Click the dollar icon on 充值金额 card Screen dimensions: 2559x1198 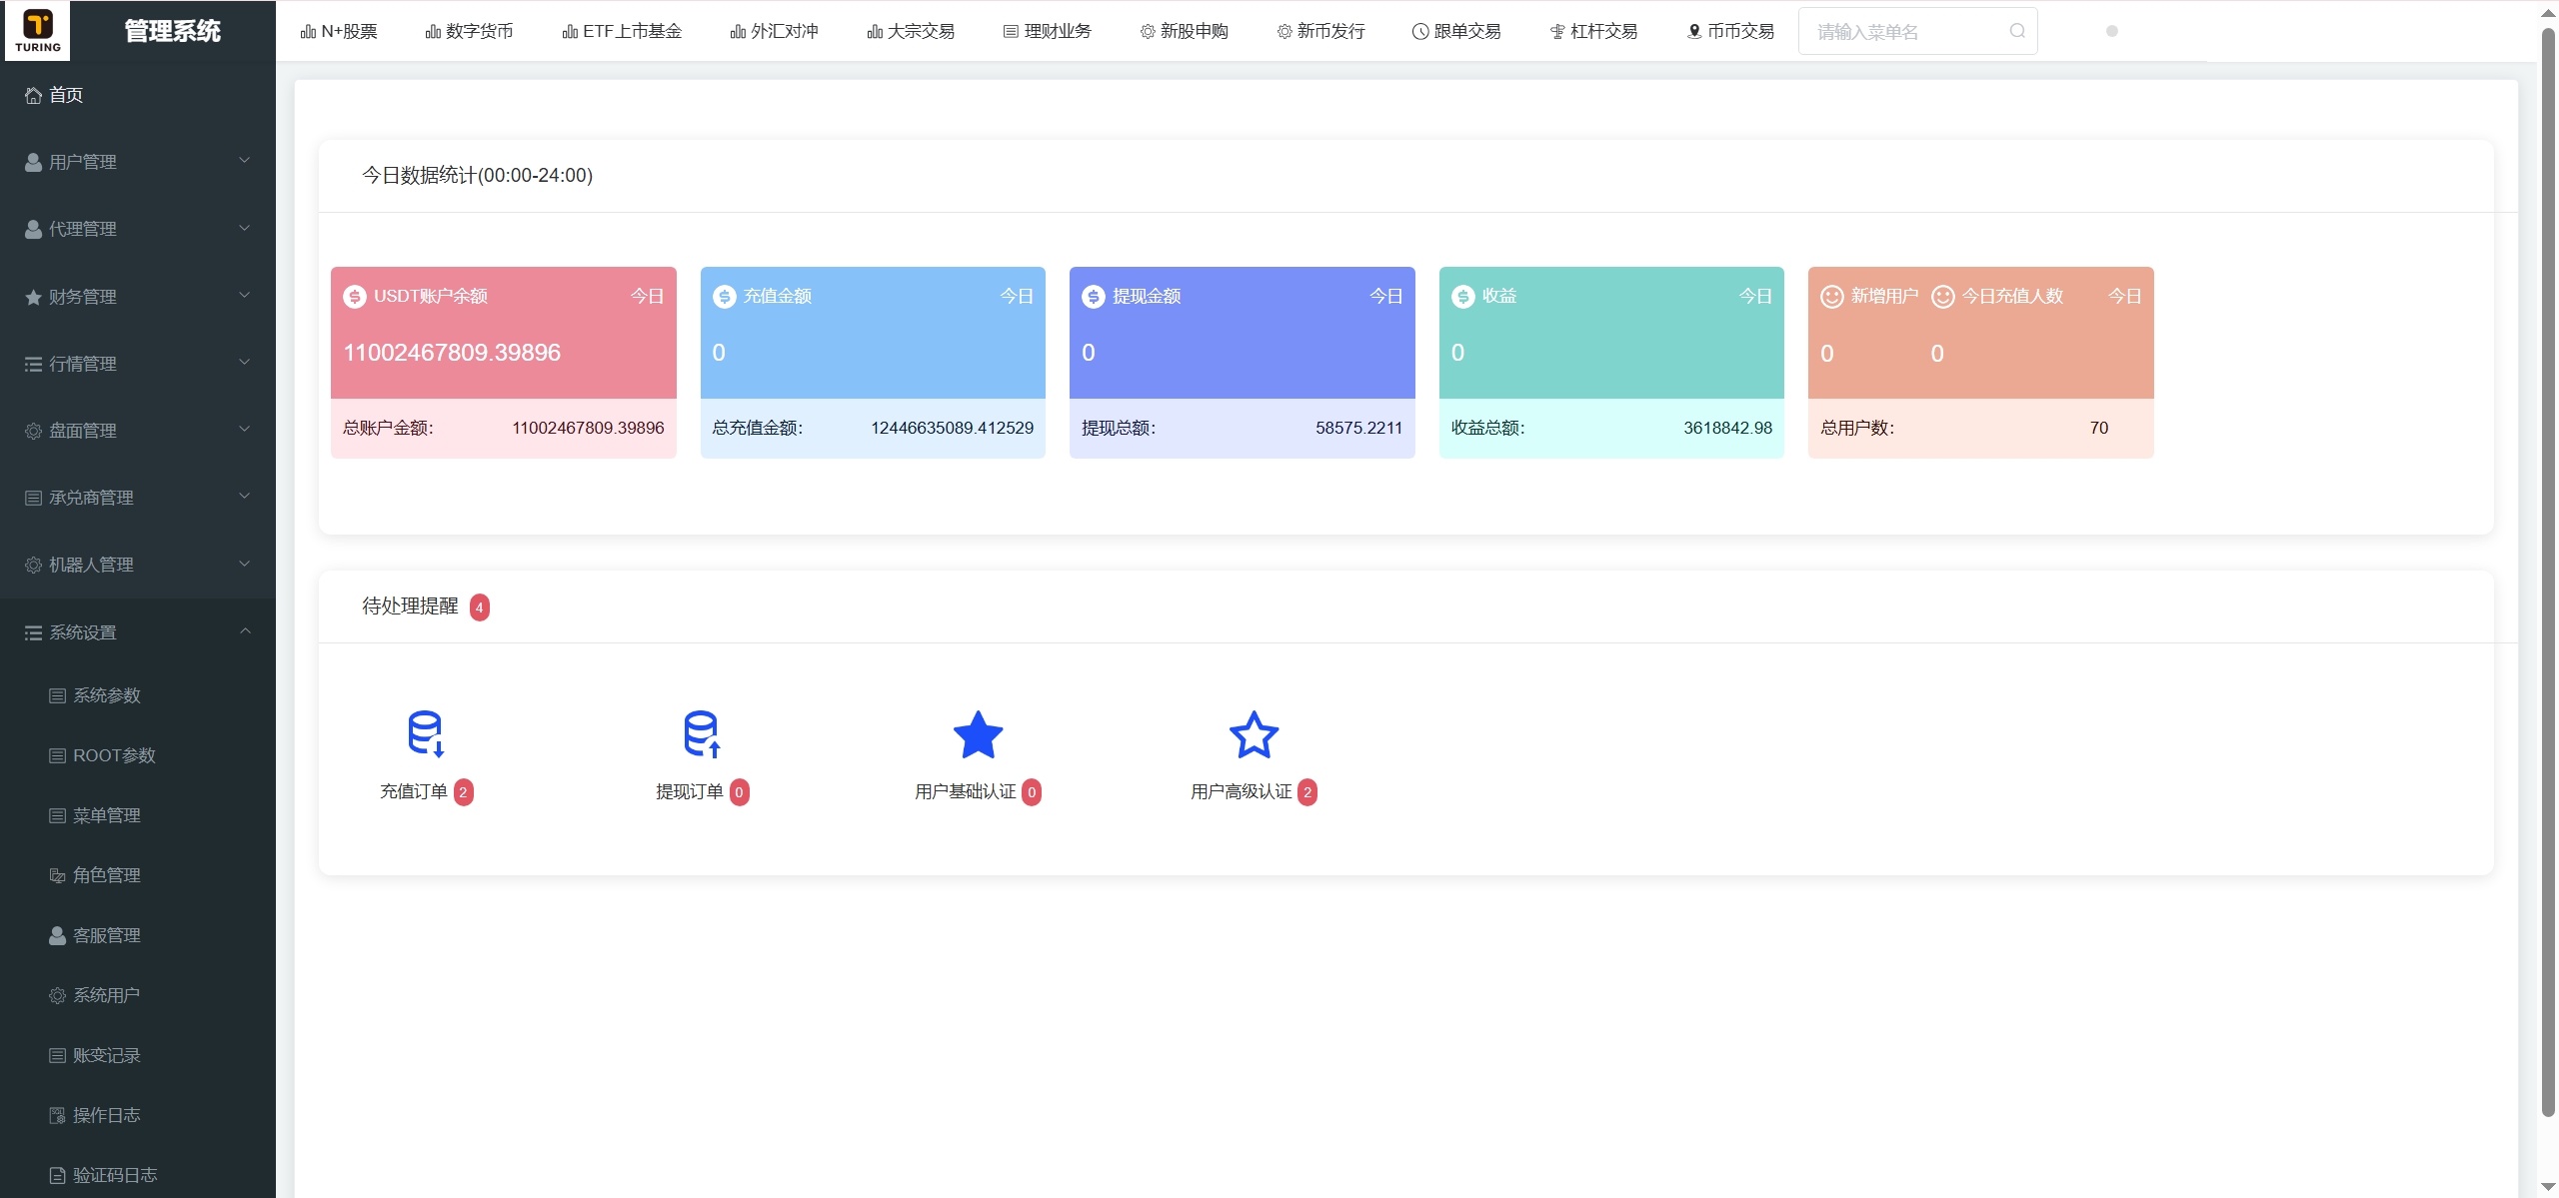pos(724,297)
